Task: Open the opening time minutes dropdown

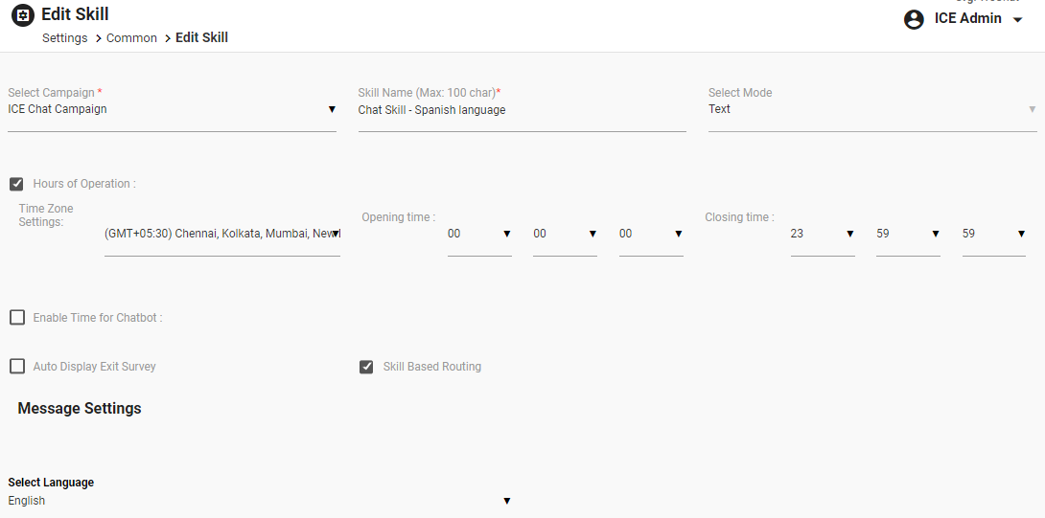Action: tap(565, 234)
